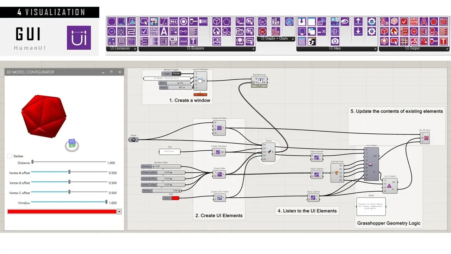Click the Create Color Picker component icon
This screenshot has height=254, width=451.
point(220,198)
